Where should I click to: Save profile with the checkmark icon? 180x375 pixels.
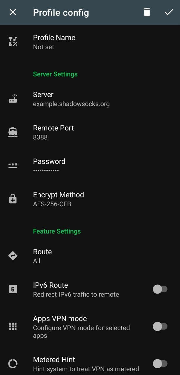169,12
